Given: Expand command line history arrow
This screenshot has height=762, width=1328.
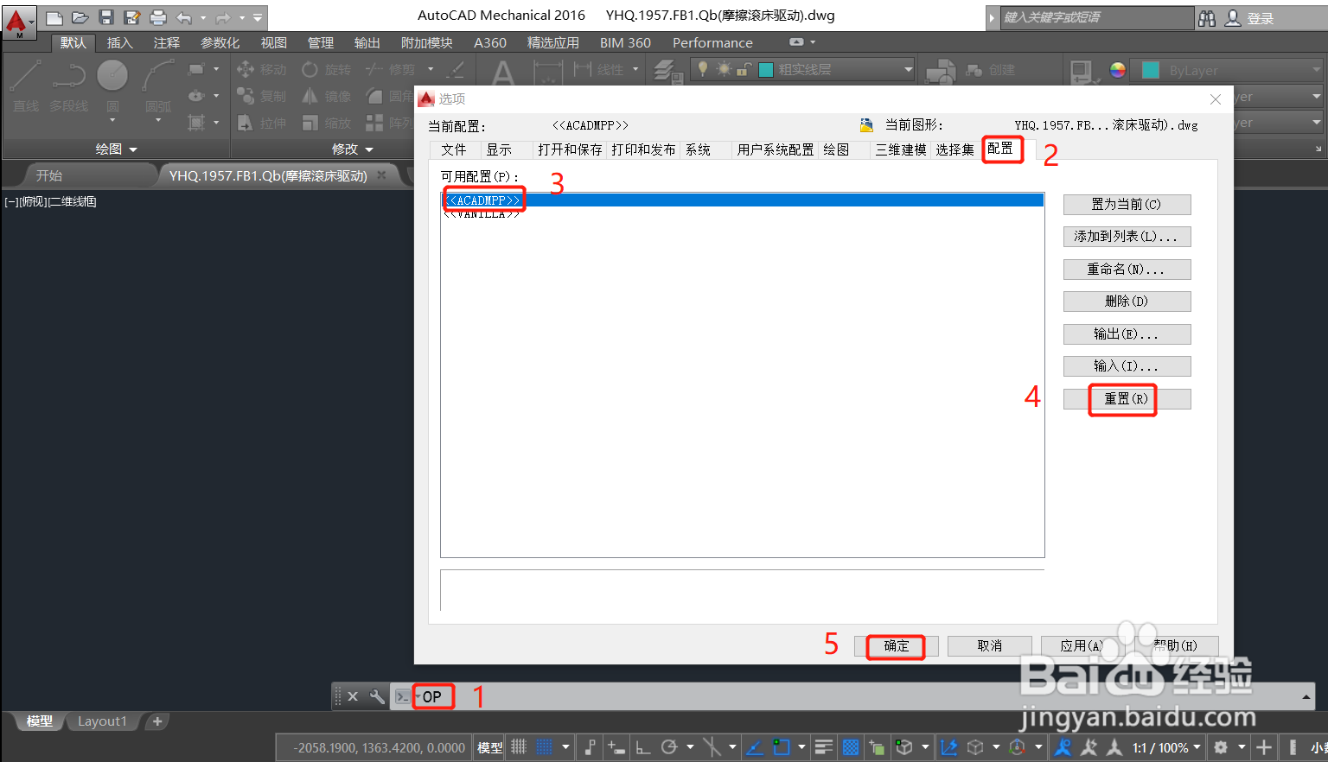Looking at the screenshot, I should [1306, 696].
